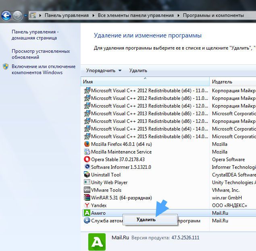This screenshot has width=256, height=251.
Task: Open Просмотр установленных обновлений link
Action: [41, 54]
